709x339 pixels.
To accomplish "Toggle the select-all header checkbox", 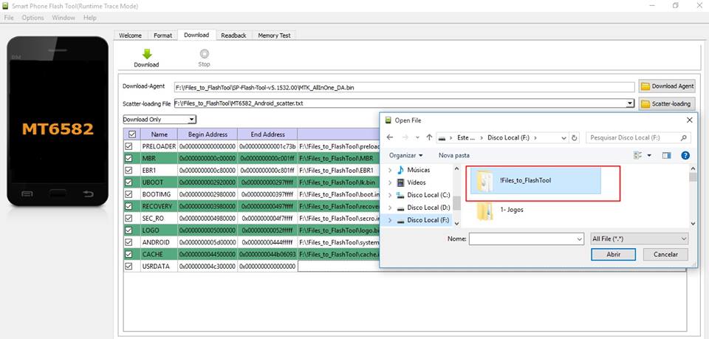I will coord(132,134).
